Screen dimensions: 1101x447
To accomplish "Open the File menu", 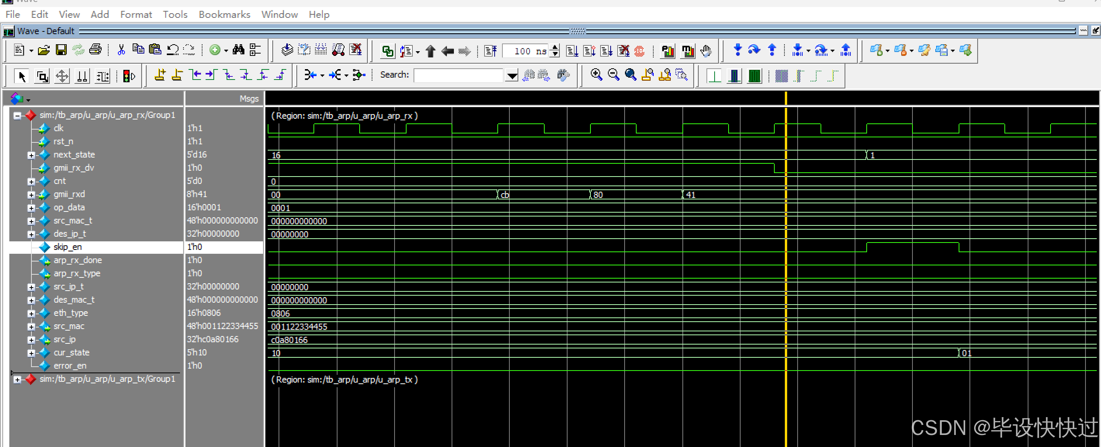I will pyautogui.click(x=12, y=14).
